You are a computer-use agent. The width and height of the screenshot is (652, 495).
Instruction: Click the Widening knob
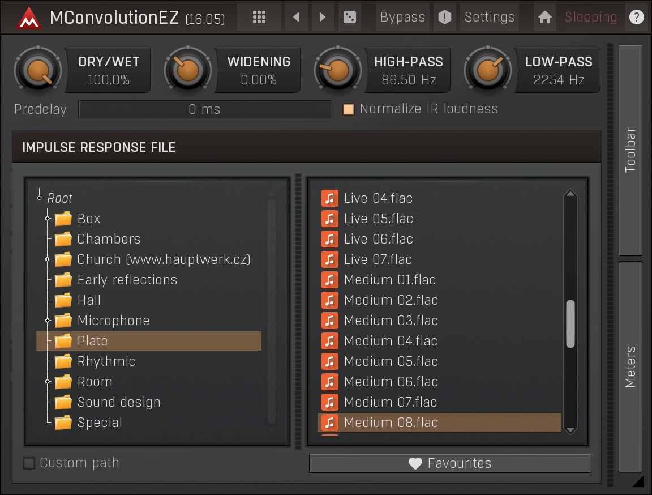pyautogui.click(x=188, y=70)
